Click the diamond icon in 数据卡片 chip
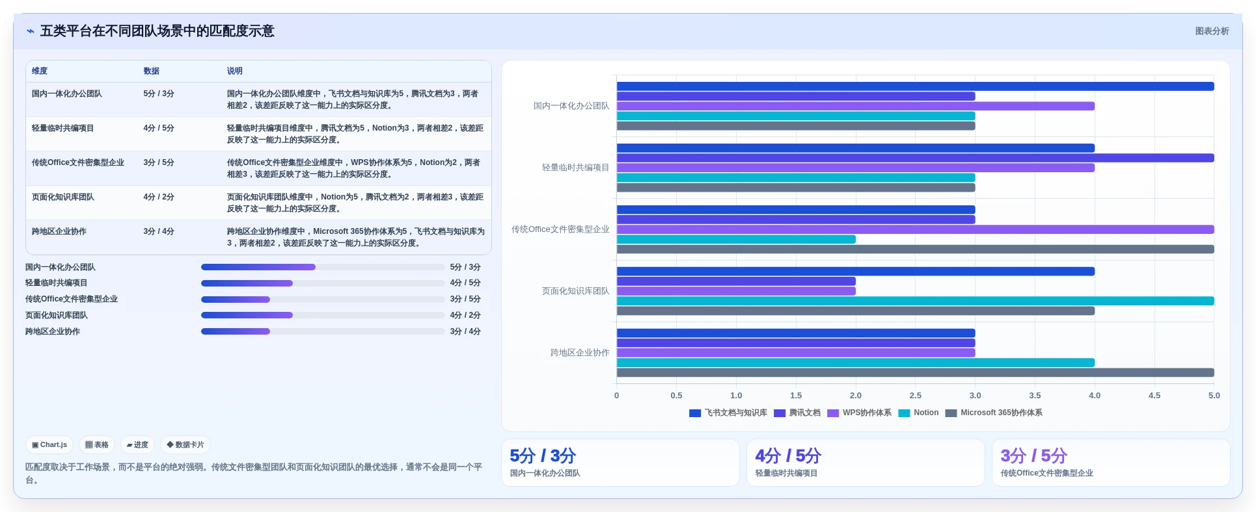Viewport: 1256px width, 512px height. pos(170,445)
